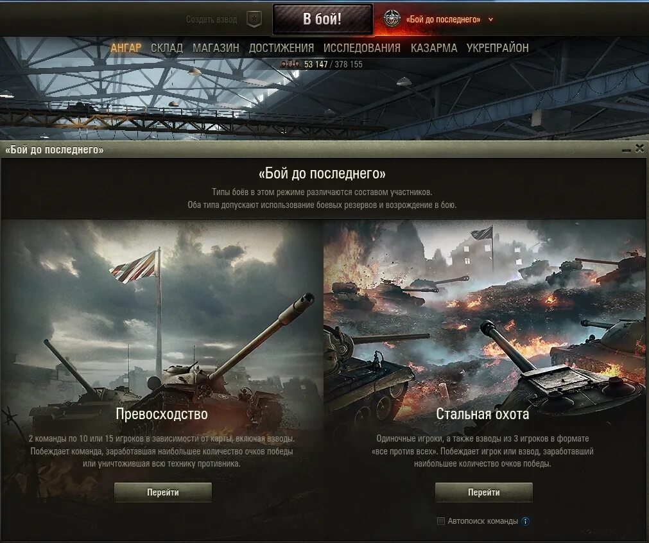Select the ИССЛЕДОВАНИЯ tab
The height and width of the screenshot is (543, 649).
(362, 48)
